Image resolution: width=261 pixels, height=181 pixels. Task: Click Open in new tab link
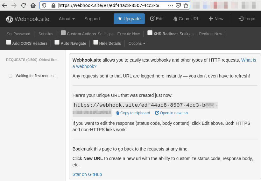[172, 113]
